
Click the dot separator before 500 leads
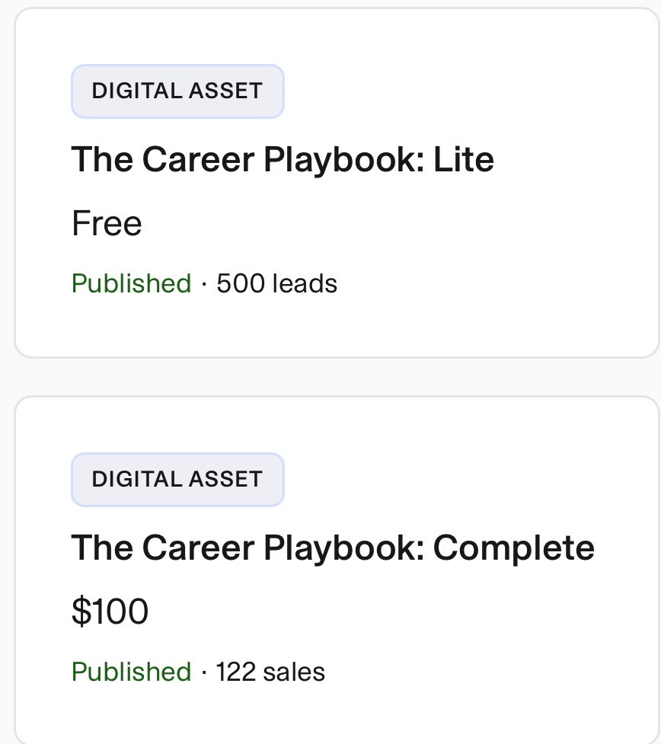click(x=204, y=284)
